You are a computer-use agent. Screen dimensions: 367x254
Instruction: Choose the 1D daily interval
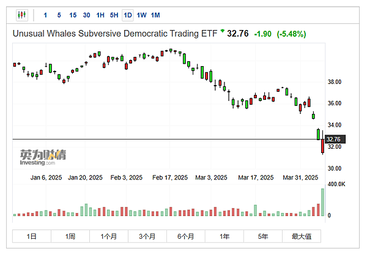[x=128, y=15]
